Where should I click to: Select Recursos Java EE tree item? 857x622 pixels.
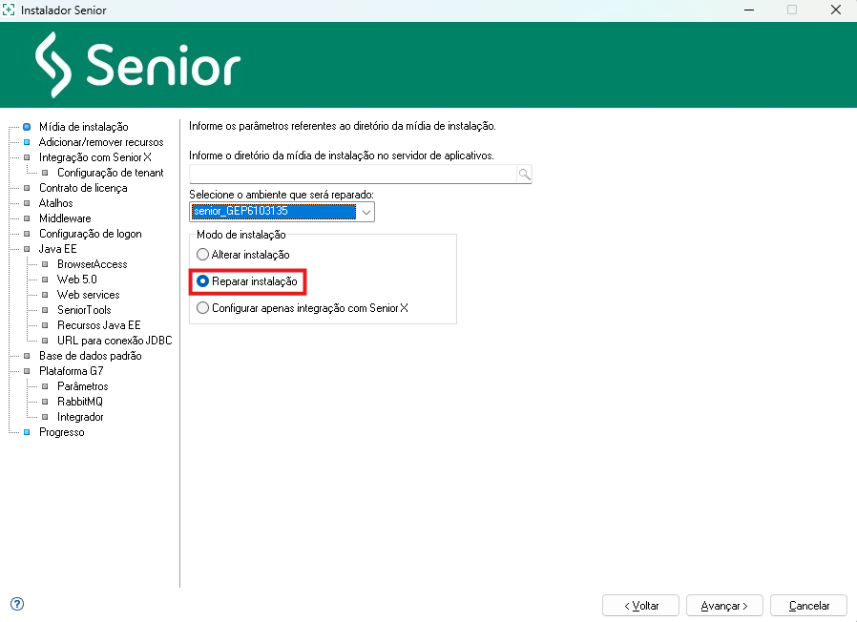click(x=99, y=325)
